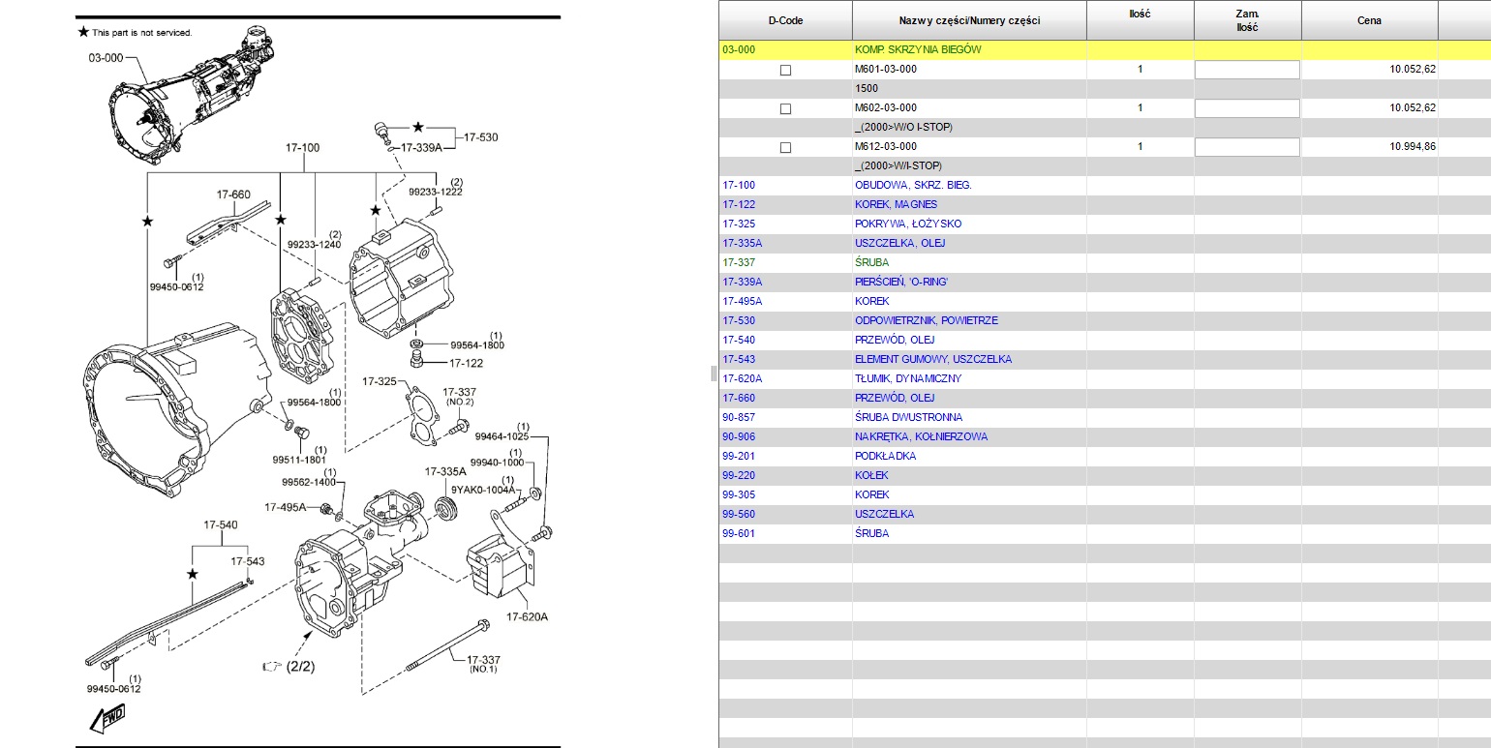Click the 17-339A callout in the diagram

(420, 148)
